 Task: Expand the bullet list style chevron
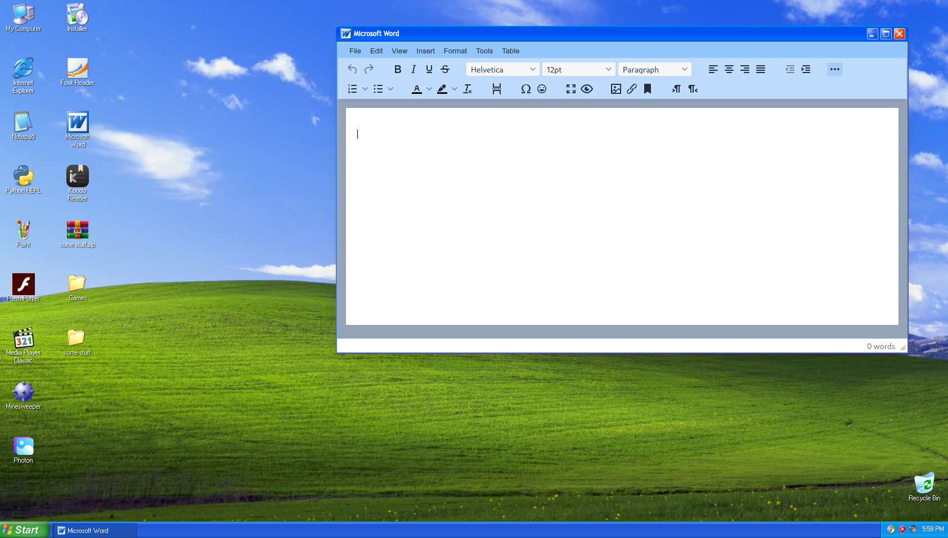point(390,89)
